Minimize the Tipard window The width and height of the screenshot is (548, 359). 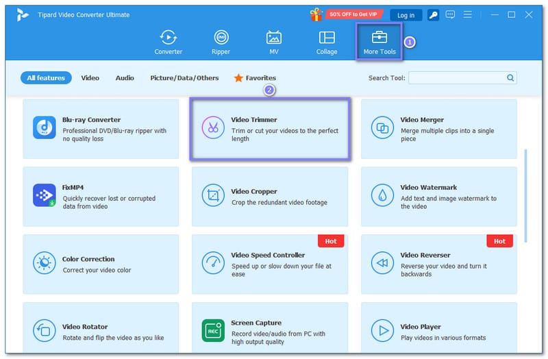point(495,14)
